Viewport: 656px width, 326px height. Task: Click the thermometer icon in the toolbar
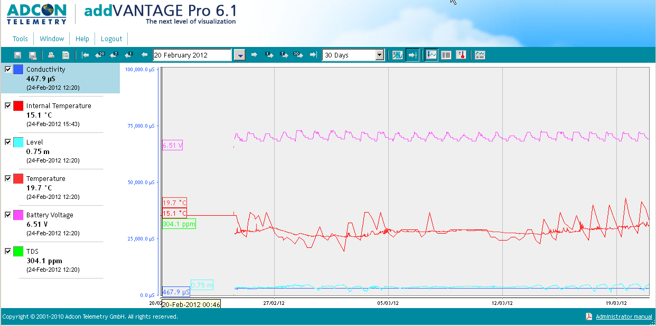point(461,55)
